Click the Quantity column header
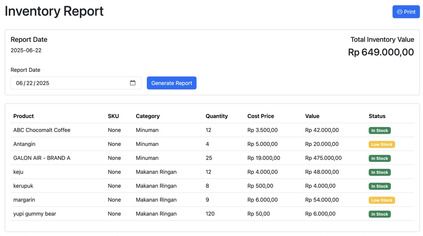 [216, 116]
